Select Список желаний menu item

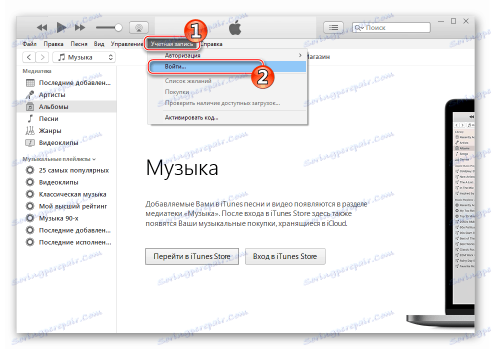tap(227, 81)
